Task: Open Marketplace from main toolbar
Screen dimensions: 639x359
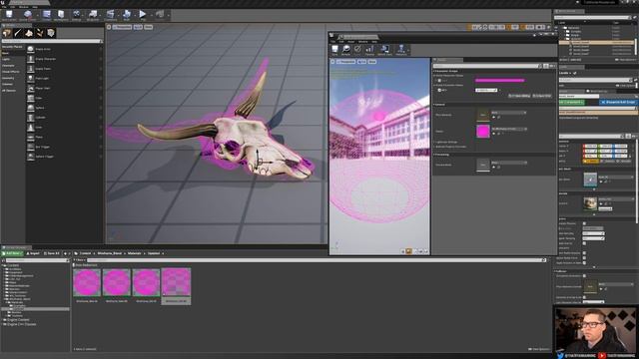Action: click(x=61, y=15)
